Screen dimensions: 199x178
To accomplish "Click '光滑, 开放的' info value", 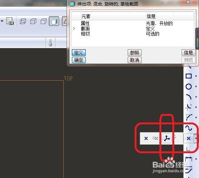I will click(159, 23).
